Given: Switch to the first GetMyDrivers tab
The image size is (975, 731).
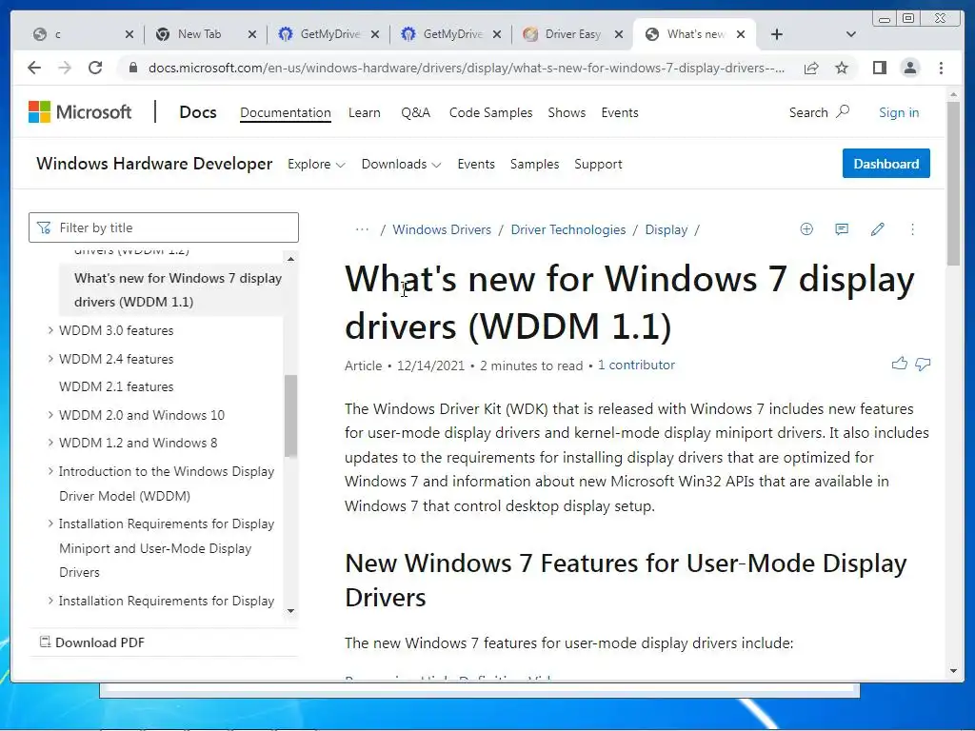Looking at the screenshot, I should pos(328,34).
